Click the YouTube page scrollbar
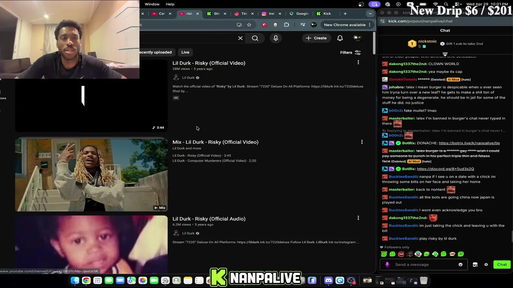This screenshot has height=288, width=513. coord(374,44)
